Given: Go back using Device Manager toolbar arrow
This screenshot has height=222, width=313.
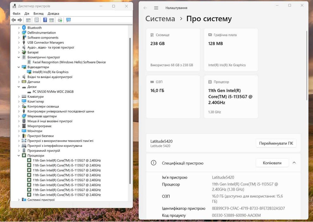Looking at the screenshot, I should [x=14, y=20].
